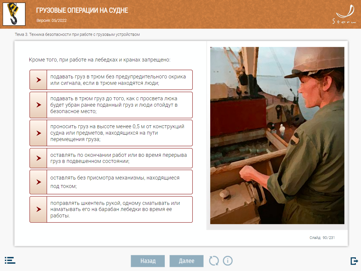Click the course title 'ГРУЗОВЫЕ ОПЕРАЦИИ НА СУДНЕ'

82,10
